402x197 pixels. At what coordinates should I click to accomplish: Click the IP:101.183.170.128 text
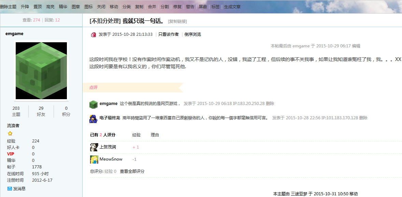pyautogui.click(x=340, y=118)
